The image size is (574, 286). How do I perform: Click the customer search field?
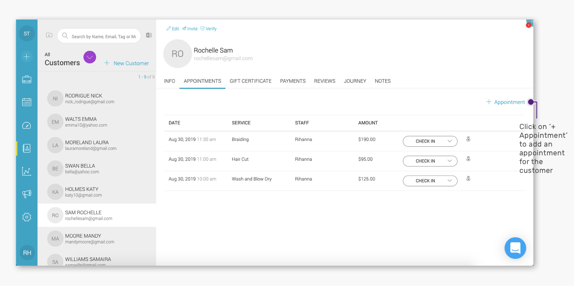(x=99, y=36)
